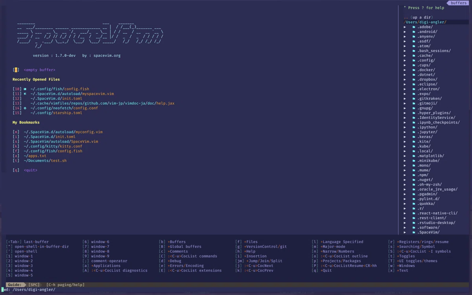Click the SPC indicator in Guide bar
Viewport: 472px width, 295px height.
click(x=34, y=285)
